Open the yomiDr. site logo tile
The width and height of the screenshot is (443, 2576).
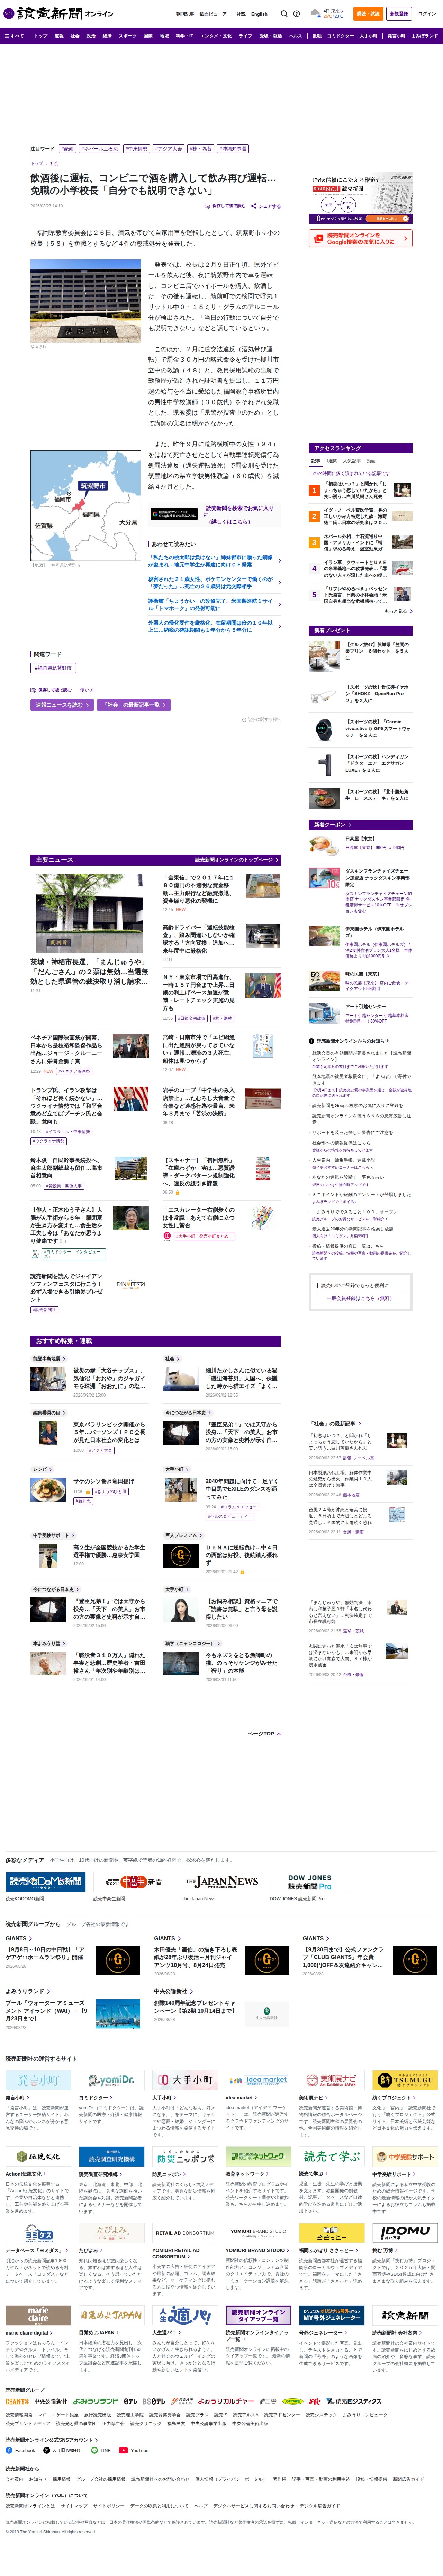point(111,2080)
